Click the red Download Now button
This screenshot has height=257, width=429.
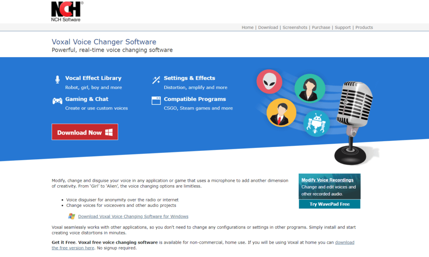85,132
